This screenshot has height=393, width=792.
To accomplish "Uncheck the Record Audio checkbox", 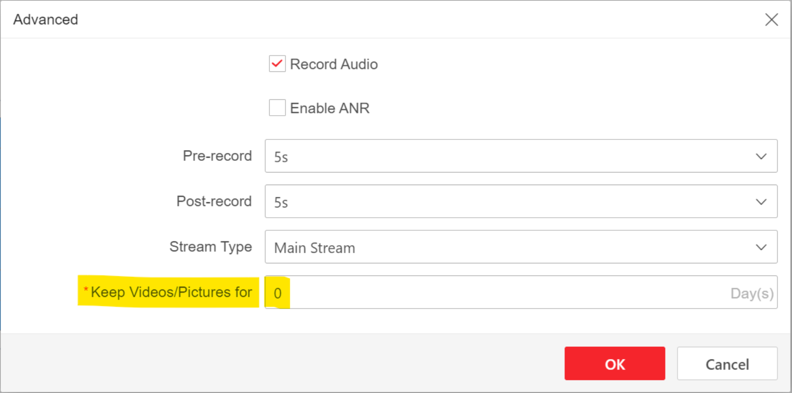I will pos(277,64).
